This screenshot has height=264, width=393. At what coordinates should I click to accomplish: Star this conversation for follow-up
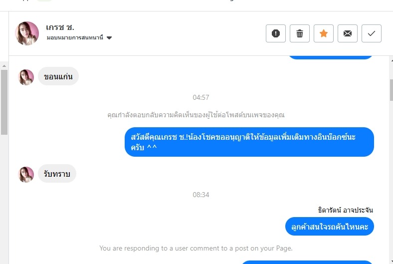(x=324, y=33)
